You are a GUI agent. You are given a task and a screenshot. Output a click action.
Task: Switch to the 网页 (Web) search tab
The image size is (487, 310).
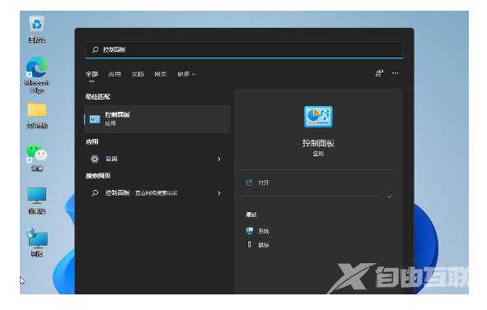tap(161, 74)
